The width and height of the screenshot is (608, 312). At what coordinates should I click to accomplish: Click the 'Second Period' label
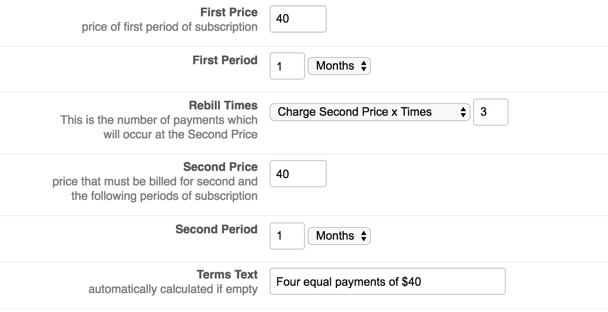coord(216,229)
